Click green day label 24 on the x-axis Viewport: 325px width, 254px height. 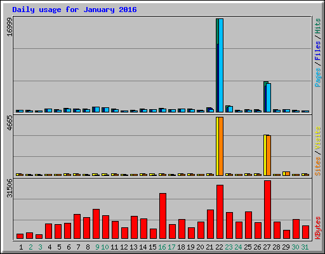(x=238, y=247)
